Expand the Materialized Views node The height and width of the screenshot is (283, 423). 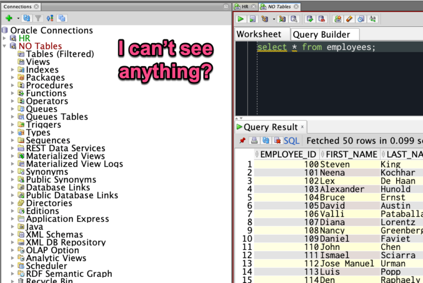click(13, 156)
